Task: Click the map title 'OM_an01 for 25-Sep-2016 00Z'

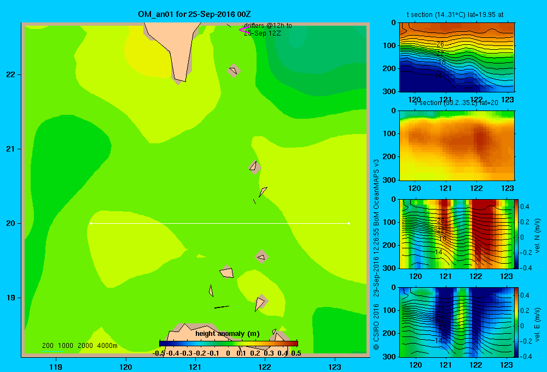Action: point(194,14)
